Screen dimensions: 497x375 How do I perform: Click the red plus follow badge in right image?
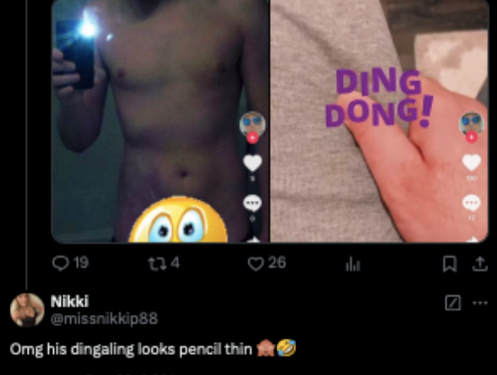472,138
